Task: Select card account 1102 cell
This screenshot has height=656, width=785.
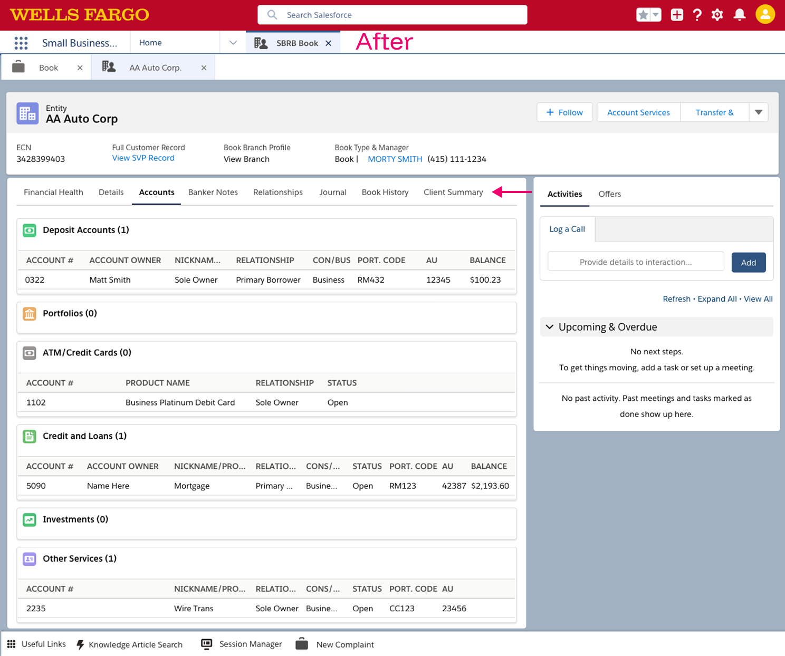Action: (x=36, y=402)
